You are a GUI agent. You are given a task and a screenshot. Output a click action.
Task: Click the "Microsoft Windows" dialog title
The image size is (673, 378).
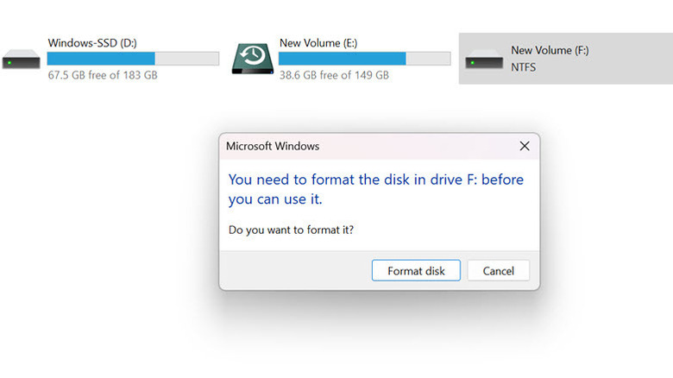[x=273, y=147]
